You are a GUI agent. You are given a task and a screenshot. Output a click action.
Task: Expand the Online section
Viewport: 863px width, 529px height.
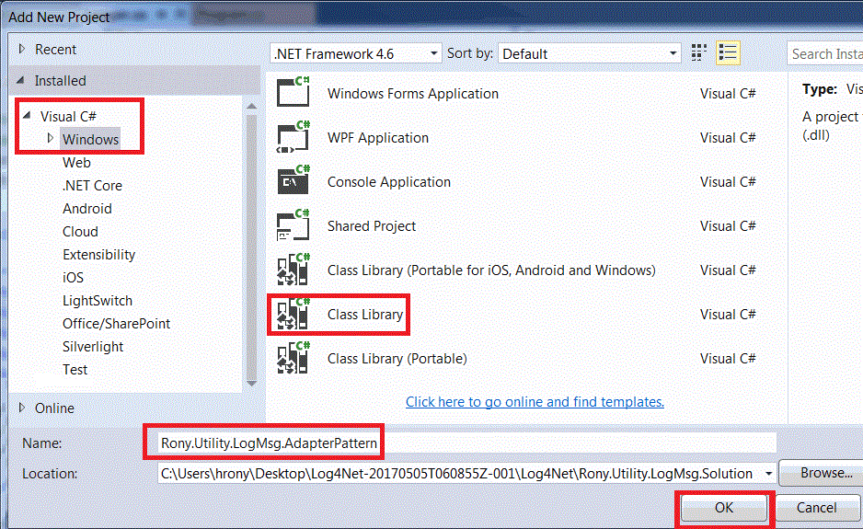22,408
